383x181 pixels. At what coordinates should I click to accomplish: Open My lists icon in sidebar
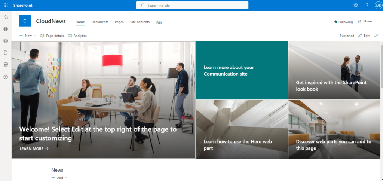(6, 64)
